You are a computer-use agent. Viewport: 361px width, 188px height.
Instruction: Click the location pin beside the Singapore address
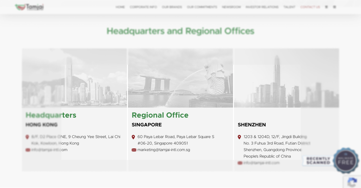point(133,137)
